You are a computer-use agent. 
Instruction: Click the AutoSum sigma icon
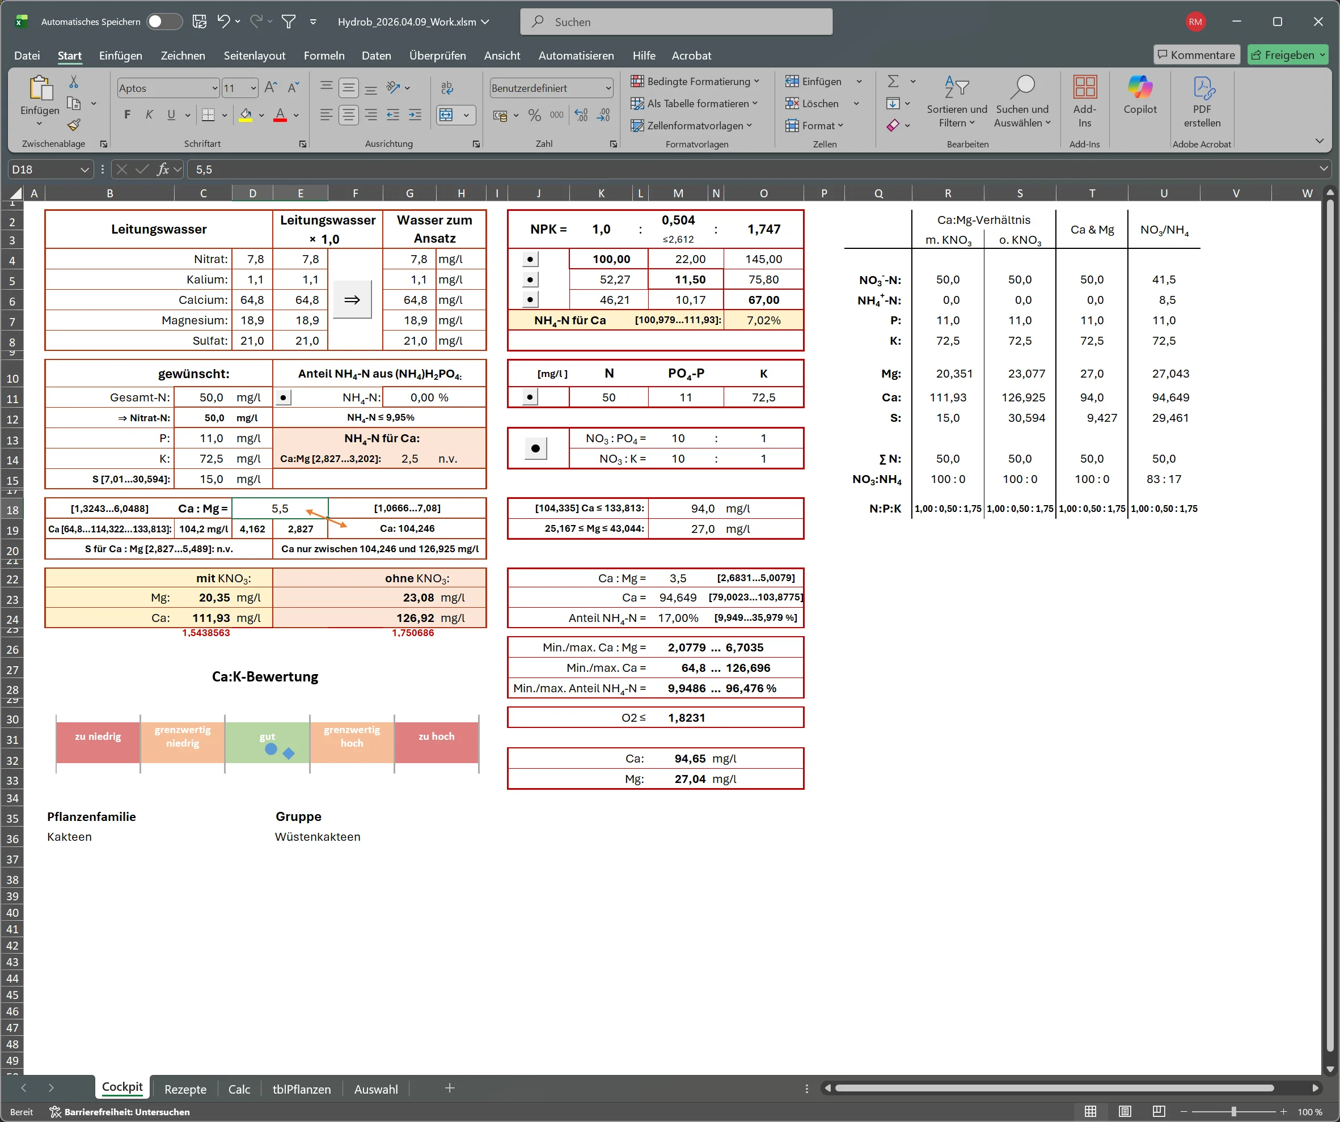pyautogui.click(x=893, y=81)
